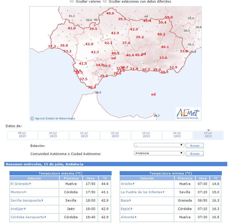
Task: Open the Aroche station link
Action: tap(127, 184)
